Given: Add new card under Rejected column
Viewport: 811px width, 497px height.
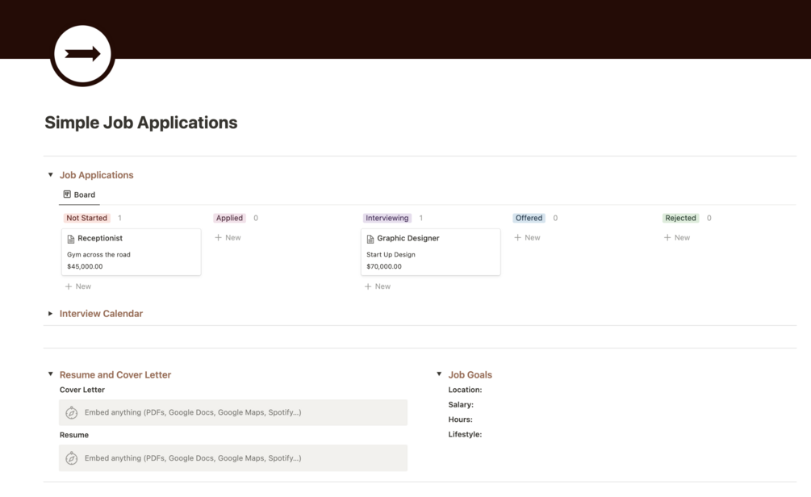Looking at the screenshot, I should coord(677,238).
